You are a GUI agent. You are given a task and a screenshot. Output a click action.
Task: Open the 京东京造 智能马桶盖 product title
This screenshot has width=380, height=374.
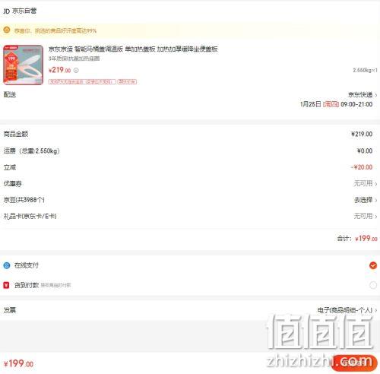(x=133, y=49)
